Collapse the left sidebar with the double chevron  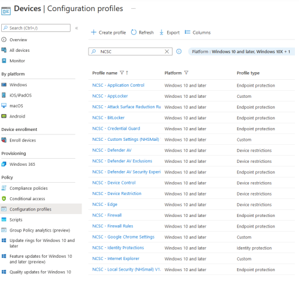[x=76, y=28]
